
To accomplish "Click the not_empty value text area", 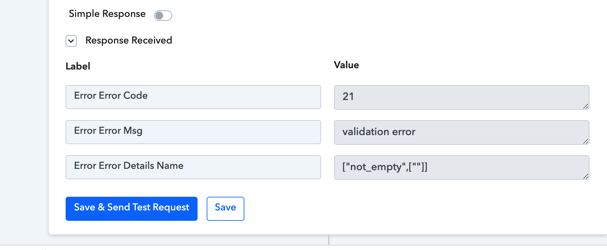I will [461, 167].
